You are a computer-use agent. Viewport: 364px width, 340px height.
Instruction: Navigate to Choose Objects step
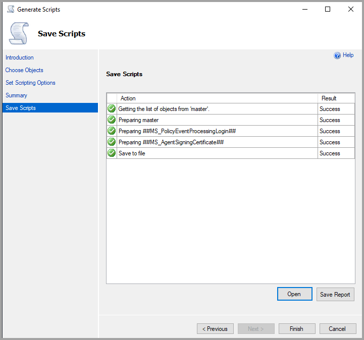pyautogui.click(x=24, y=70)
